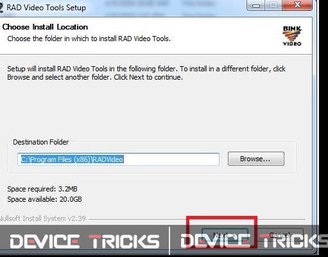Viewport: 328px width, 257px height.
Task: Click the Choose the folder subtitle text
Action: point(89,39)
